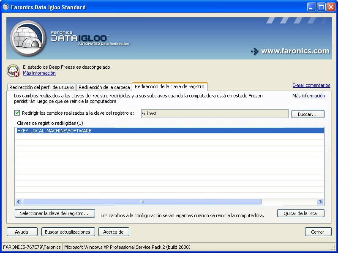Click the Cerrar button
This screenshot has width=338, height=253.
point(318,231)
